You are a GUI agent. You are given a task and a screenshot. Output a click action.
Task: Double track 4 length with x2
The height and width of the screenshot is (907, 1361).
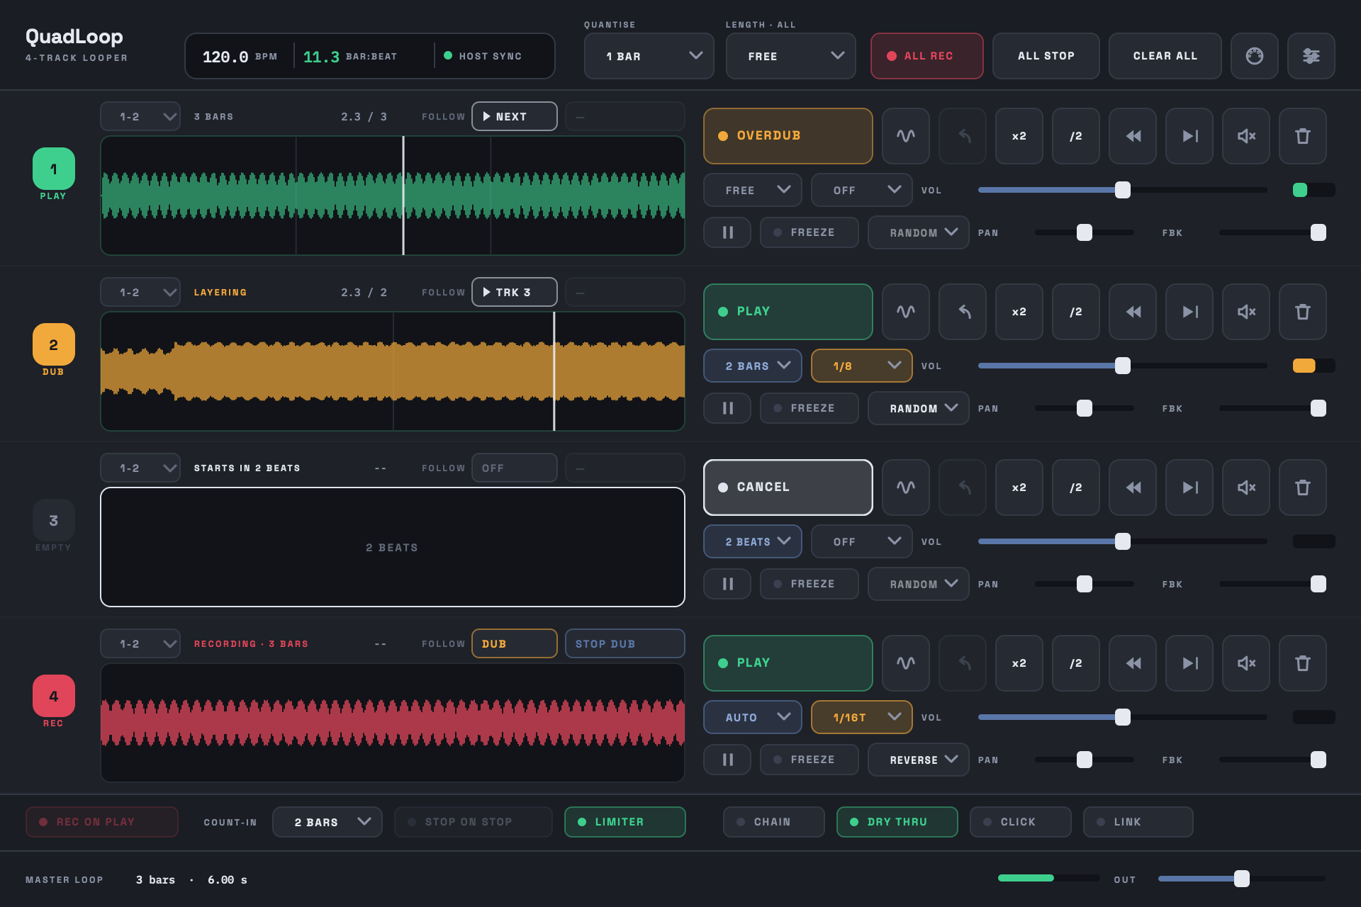click(x=1019, y=663)
